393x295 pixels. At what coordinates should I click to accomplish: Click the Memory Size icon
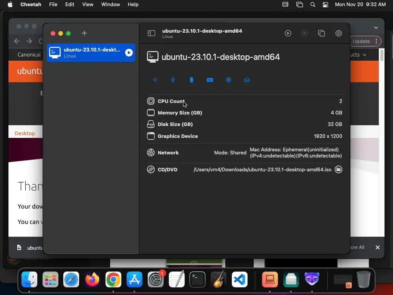[x=150, y=113]
